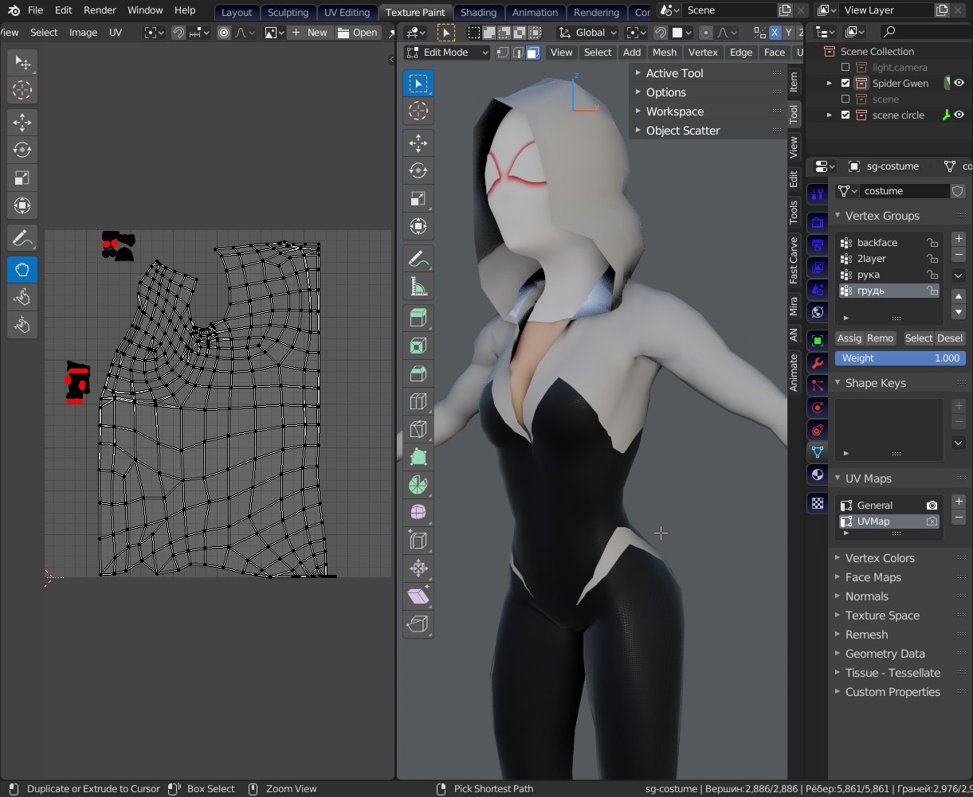Image resolution: width=973 pixels, height=797 pixels.
Task: Open the Object Data properties tab
Action: [x=817, y=452]
